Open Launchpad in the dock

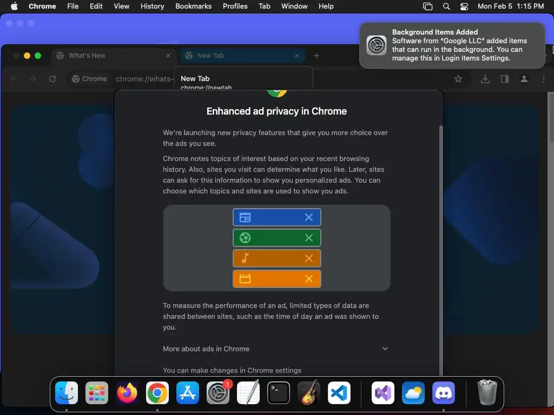pos(97,393)
